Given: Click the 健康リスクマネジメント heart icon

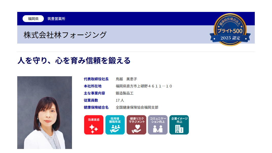Looking at the screenshot, I should (x=136, y=125).
